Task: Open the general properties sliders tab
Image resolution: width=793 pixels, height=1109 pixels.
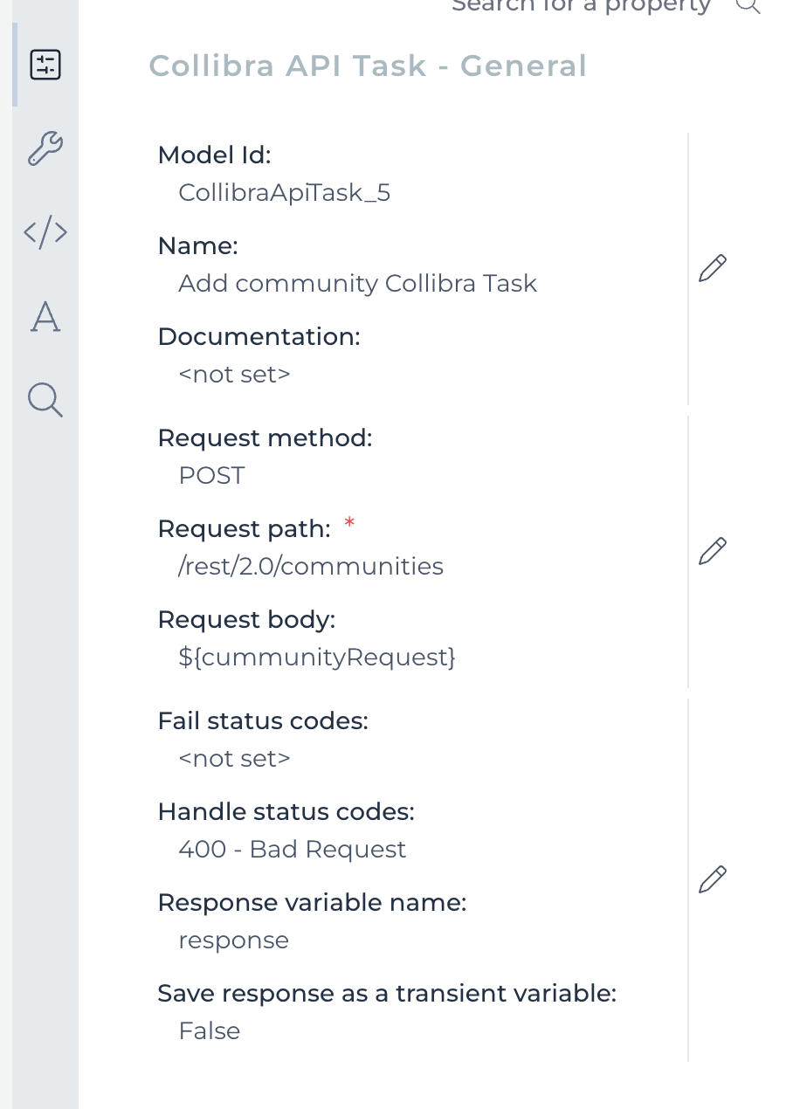Action: (x=45, y=65)
